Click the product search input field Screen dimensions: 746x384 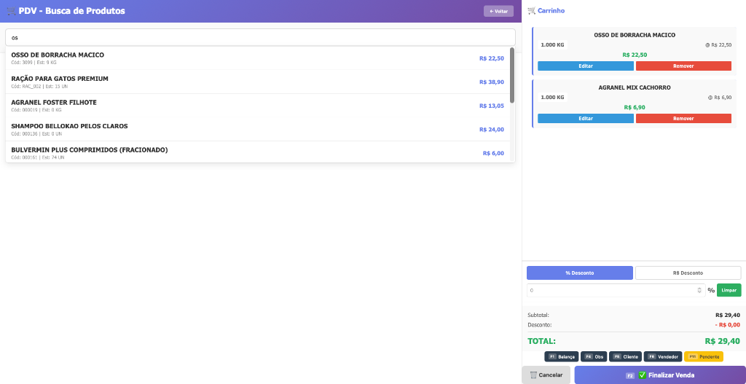[x=259, y=37]
